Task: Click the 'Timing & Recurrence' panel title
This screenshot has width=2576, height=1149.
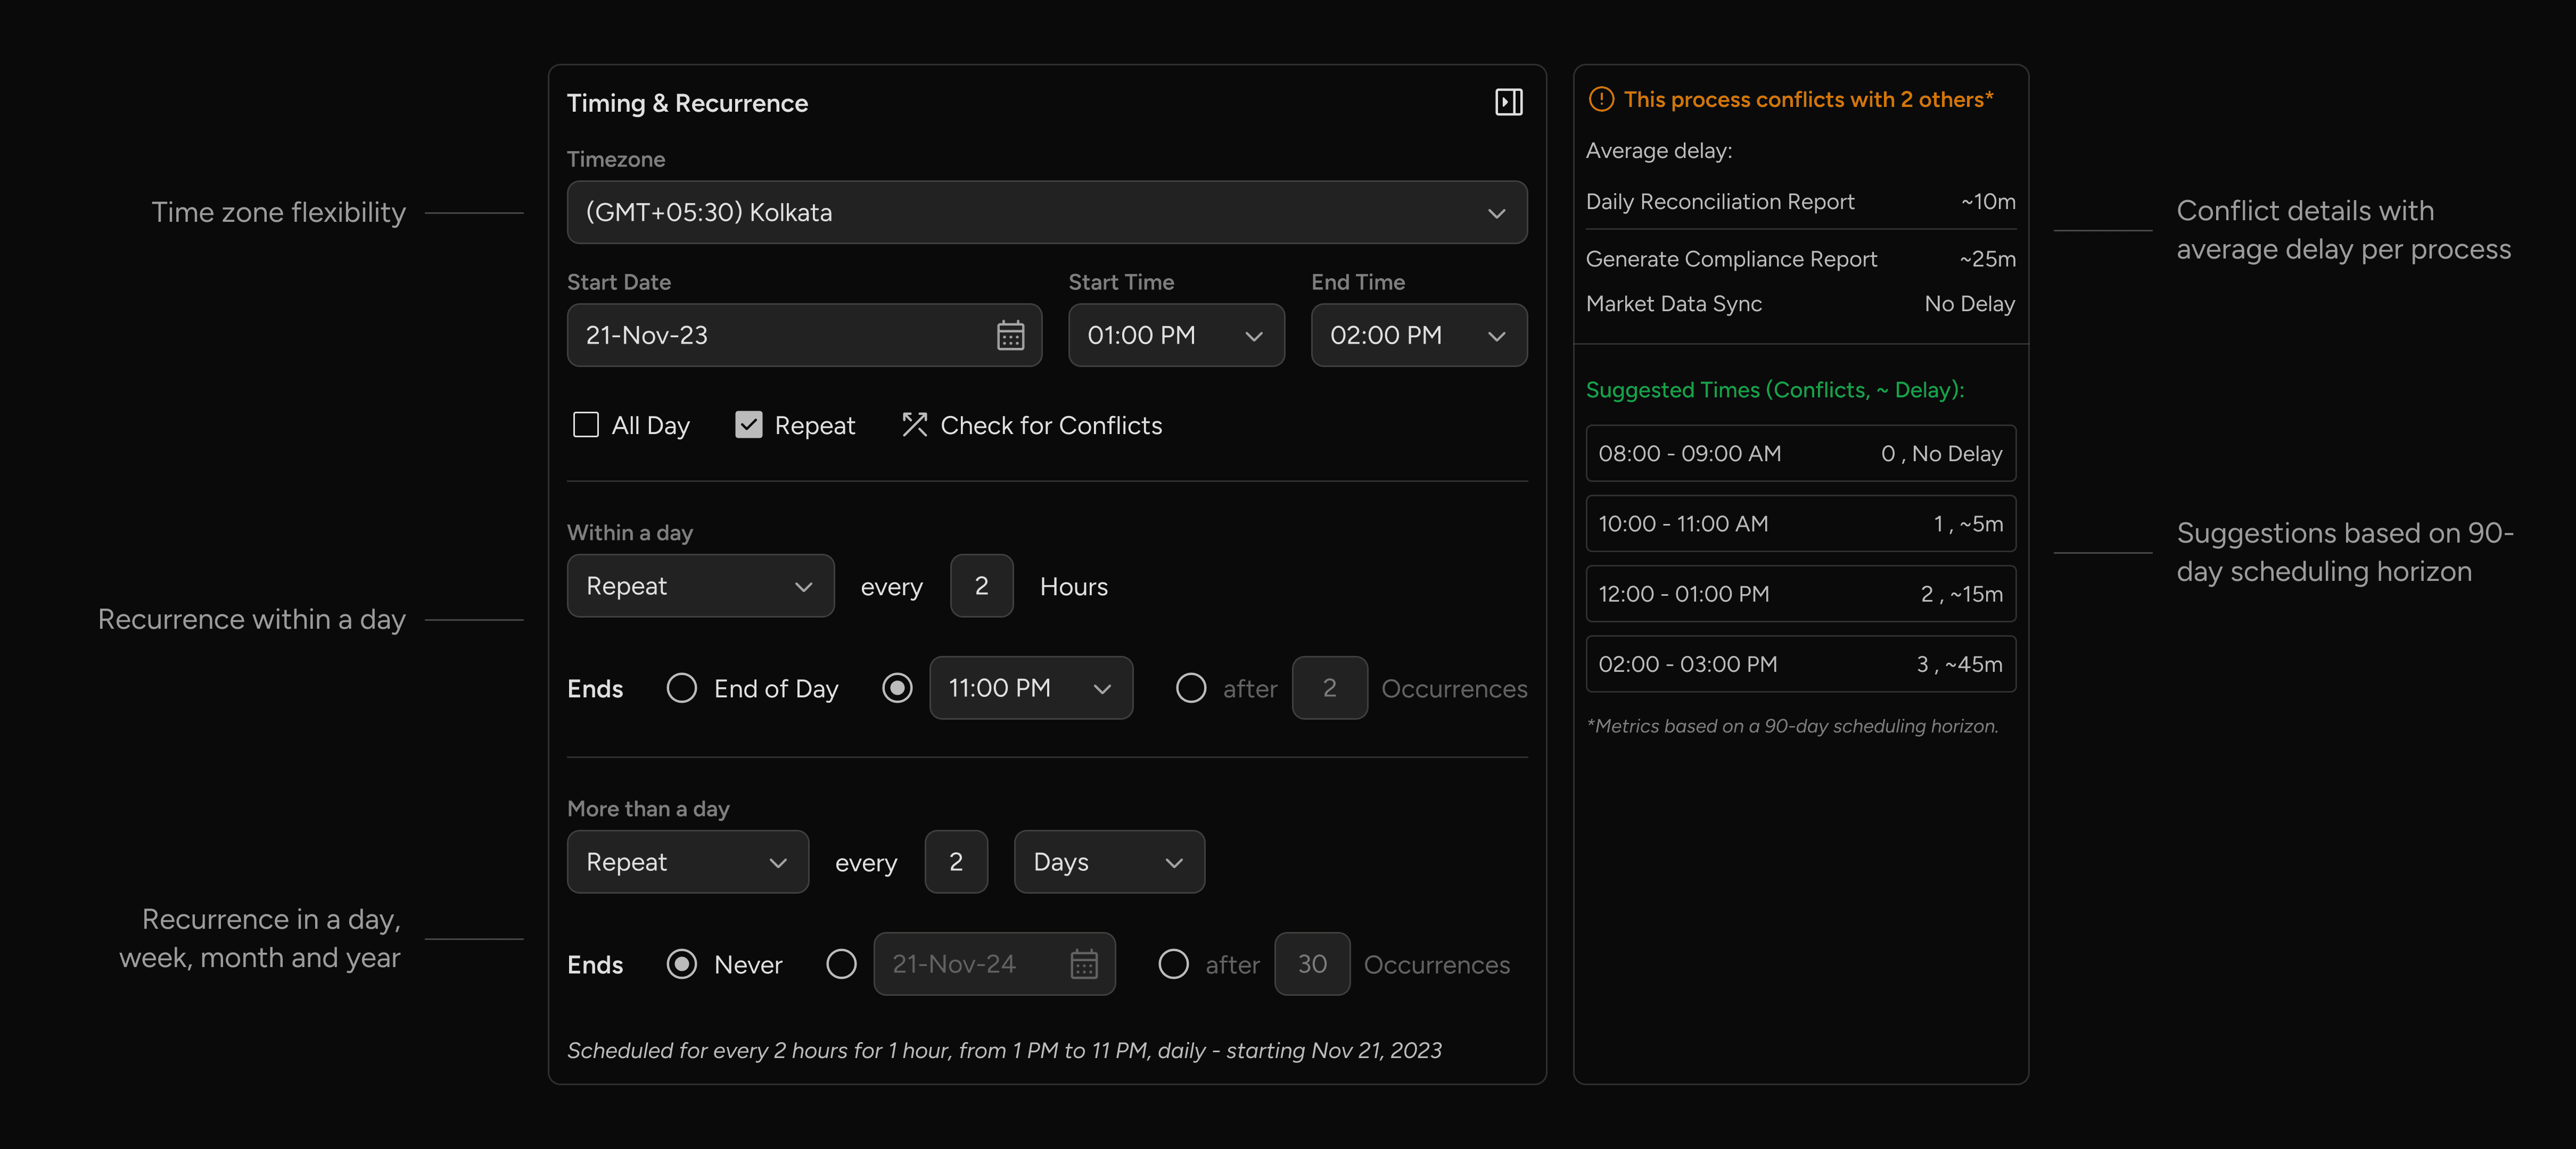Action: (x=687, y=103)
